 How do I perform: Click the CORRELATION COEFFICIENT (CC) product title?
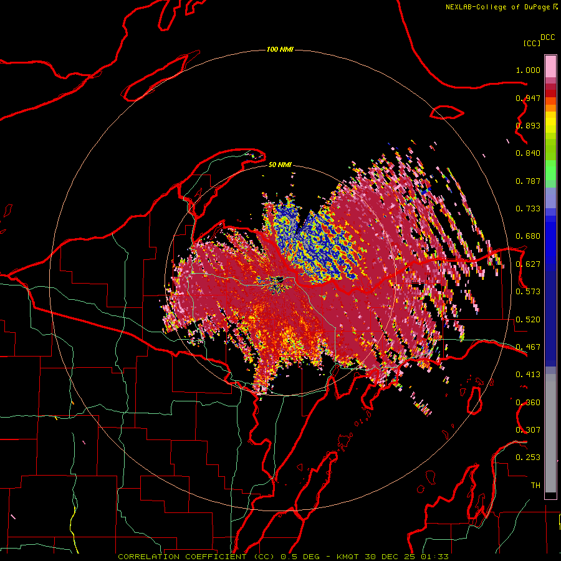point(196,557)
